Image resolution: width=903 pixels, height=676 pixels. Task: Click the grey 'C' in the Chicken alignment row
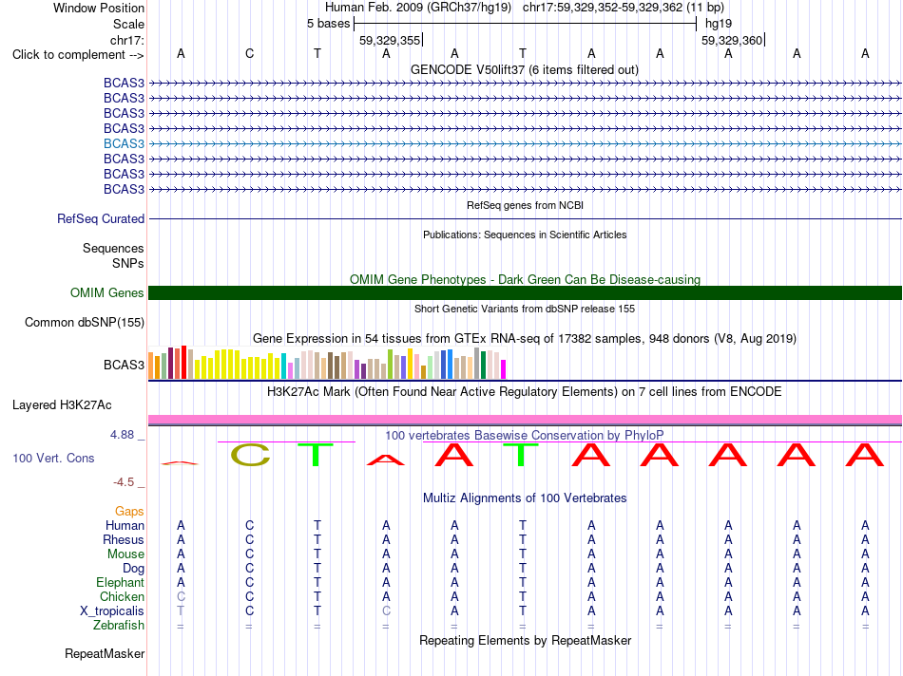tap(181, 596)
